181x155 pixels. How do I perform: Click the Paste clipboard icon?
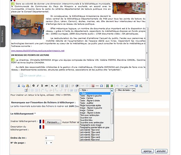28,86
